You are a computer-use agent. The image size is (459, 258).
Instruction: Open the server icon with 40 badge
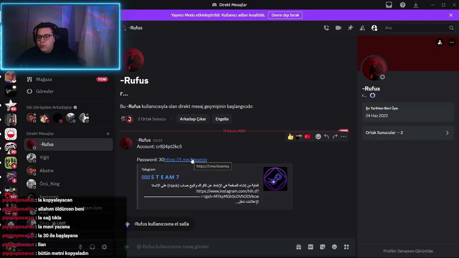(x=11, y=105)
